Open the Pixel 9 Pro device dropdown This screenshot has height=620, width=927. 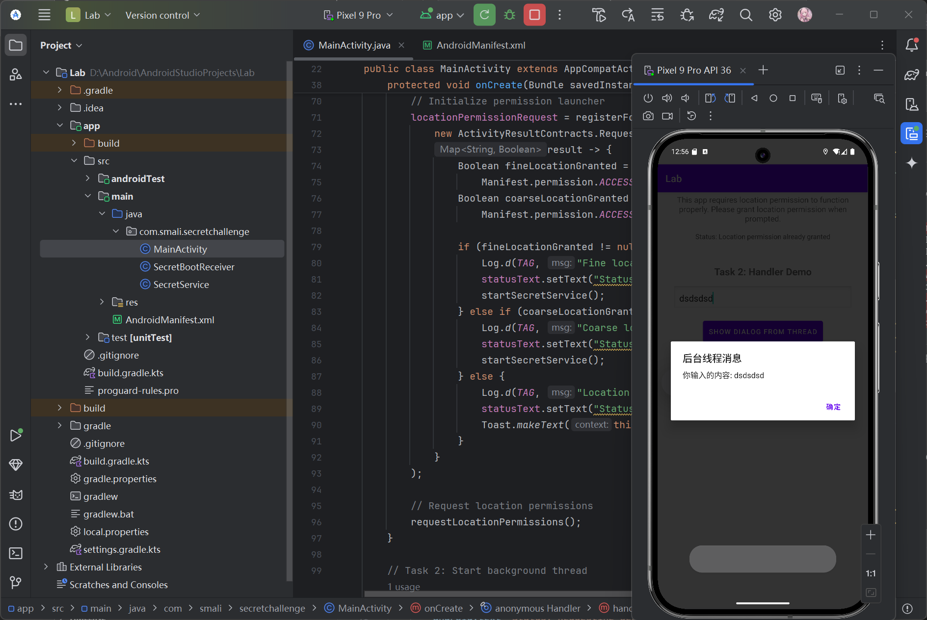point(358,15)
